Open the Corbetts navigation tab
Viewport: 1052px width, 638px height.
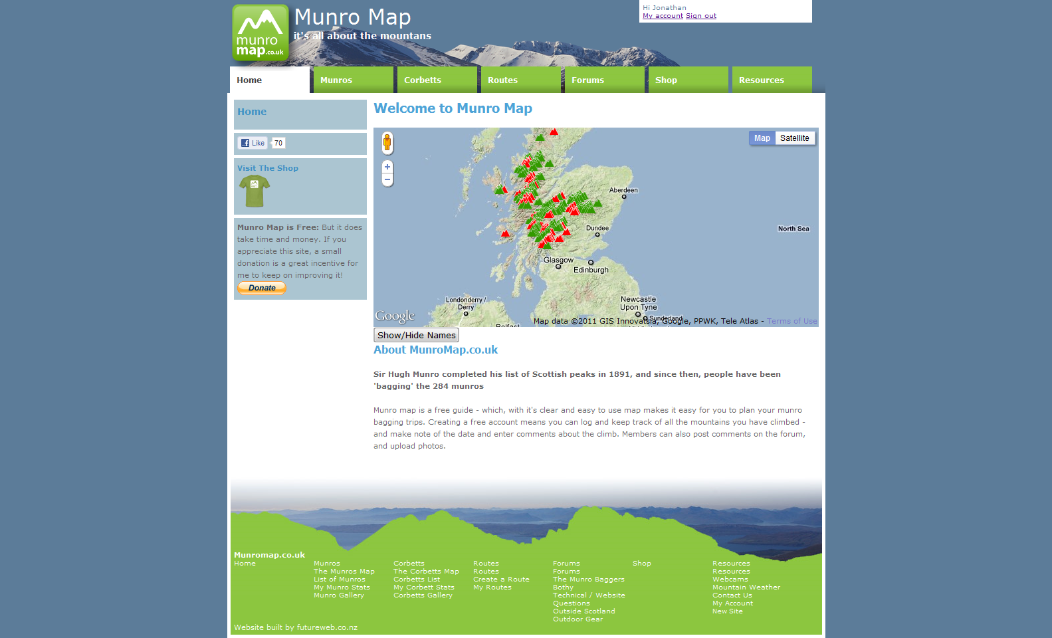pos(437,80)
